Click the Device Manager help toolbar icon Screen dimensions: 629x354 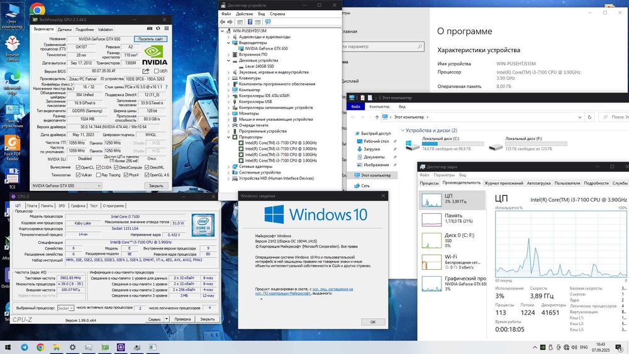[250, 22]
